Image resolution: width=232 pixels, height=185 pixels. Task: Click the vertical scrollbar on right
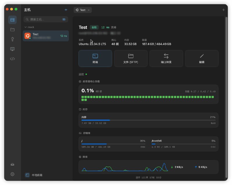226,98
